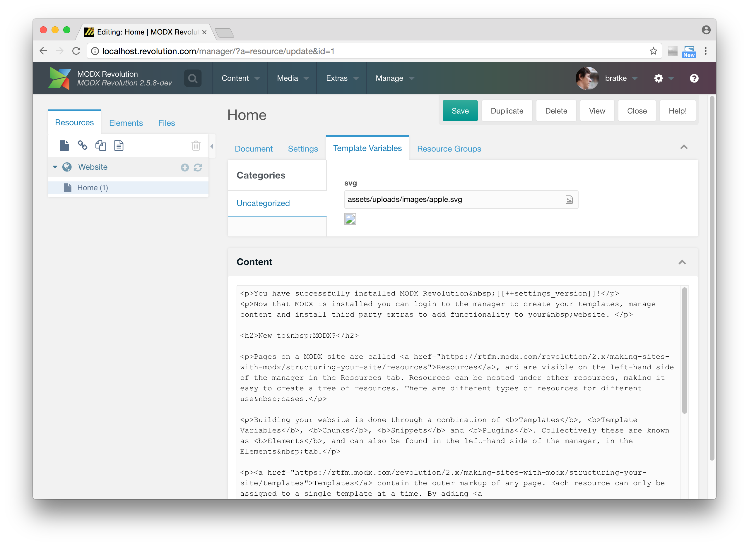Screen dimensions: 749x546
Task: Click the Chrome profile icon
Action: [706, 30]
